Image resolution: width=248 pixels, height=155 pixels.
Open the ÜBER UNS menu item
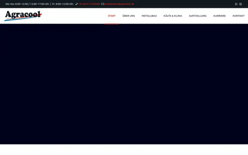129,16
